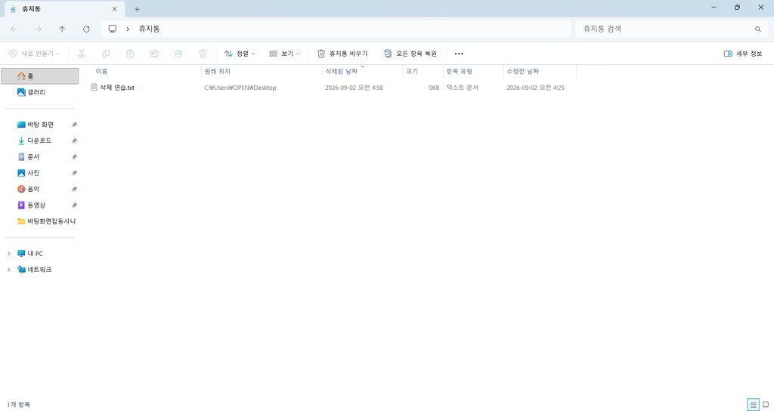The height and width of the screenshot is (411, 774).
Task: Click the Forward navigation arrow
Action: pos(38,29)
